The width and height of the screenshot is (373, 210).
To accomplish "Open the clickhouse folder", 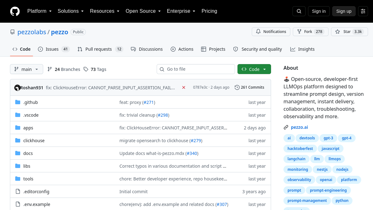I will point(34,141).
